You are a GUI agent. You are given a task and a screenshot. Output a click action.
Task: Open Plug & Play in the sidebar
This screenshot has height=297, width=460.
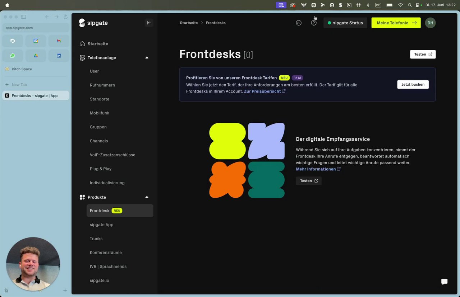(101, 169)
